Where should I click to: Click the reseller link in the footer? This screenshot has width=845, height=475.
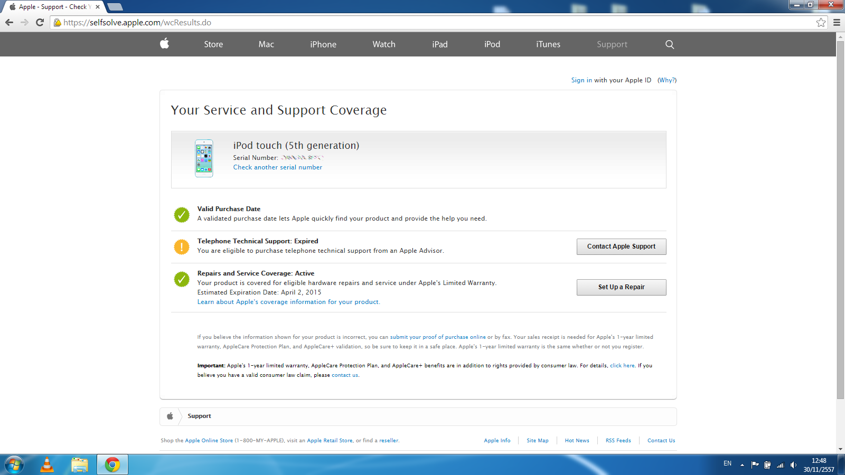tap(389, 440)
